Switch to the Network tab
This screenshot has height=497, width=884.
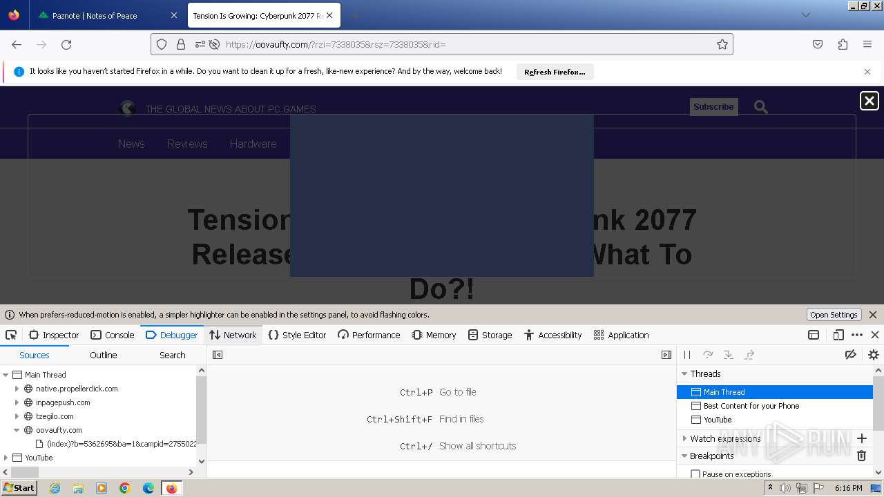point(233,335)
